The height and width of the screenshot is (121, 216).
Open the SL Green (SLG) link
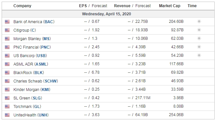pos(28,98)
